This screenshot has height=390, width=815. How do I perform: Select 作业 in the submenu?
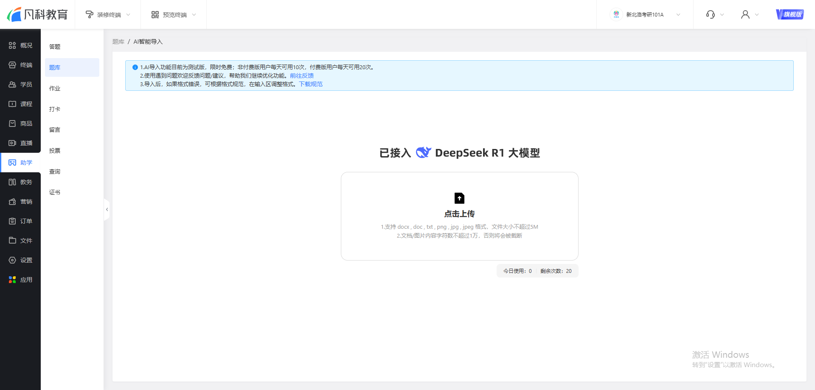tap(55, 88)
